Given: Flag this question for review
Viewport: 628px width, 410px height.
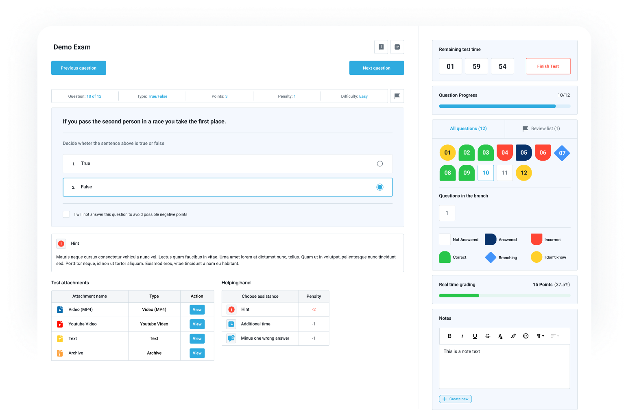Looking at the screenshot, I should pyautogui.click(x=397, y=96).
